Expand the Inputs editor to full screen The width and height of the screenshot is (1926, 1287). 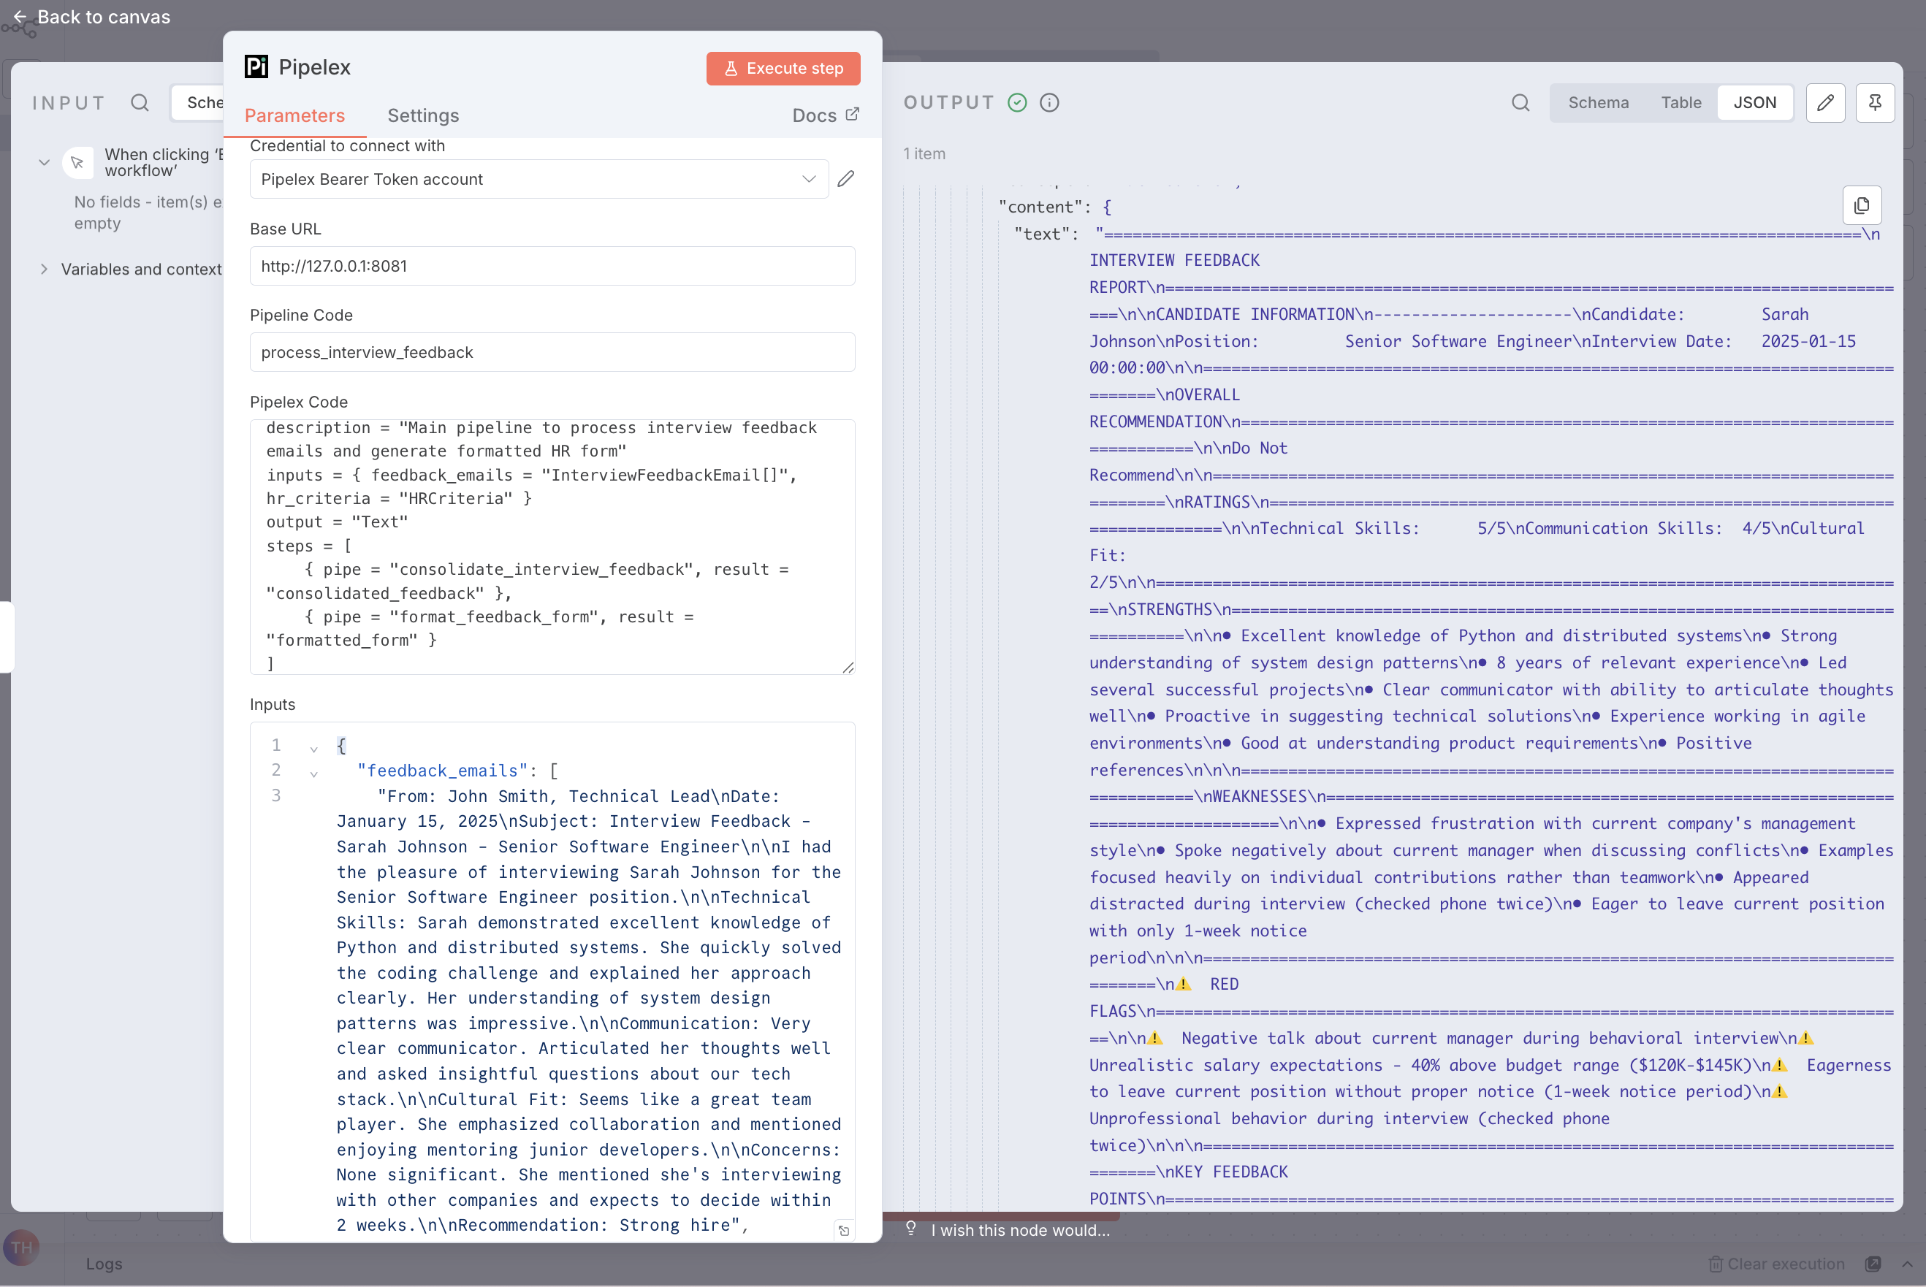point(843,1230)
